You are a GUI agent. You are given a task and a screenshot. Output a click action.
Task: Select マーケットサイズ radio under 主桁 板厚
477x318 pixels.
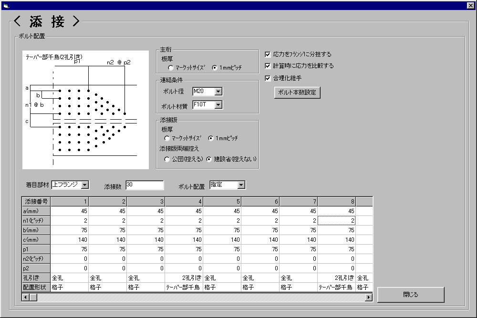[165, 68]
